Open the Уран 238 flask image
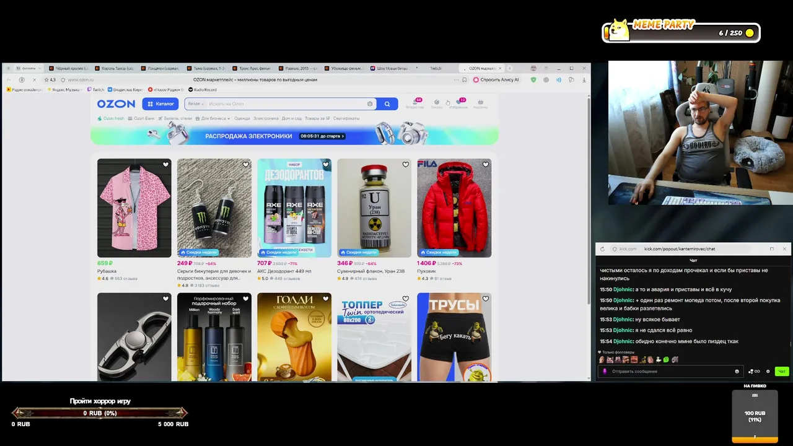This screenshot has height=446, width=793. [x=374, y=208]
